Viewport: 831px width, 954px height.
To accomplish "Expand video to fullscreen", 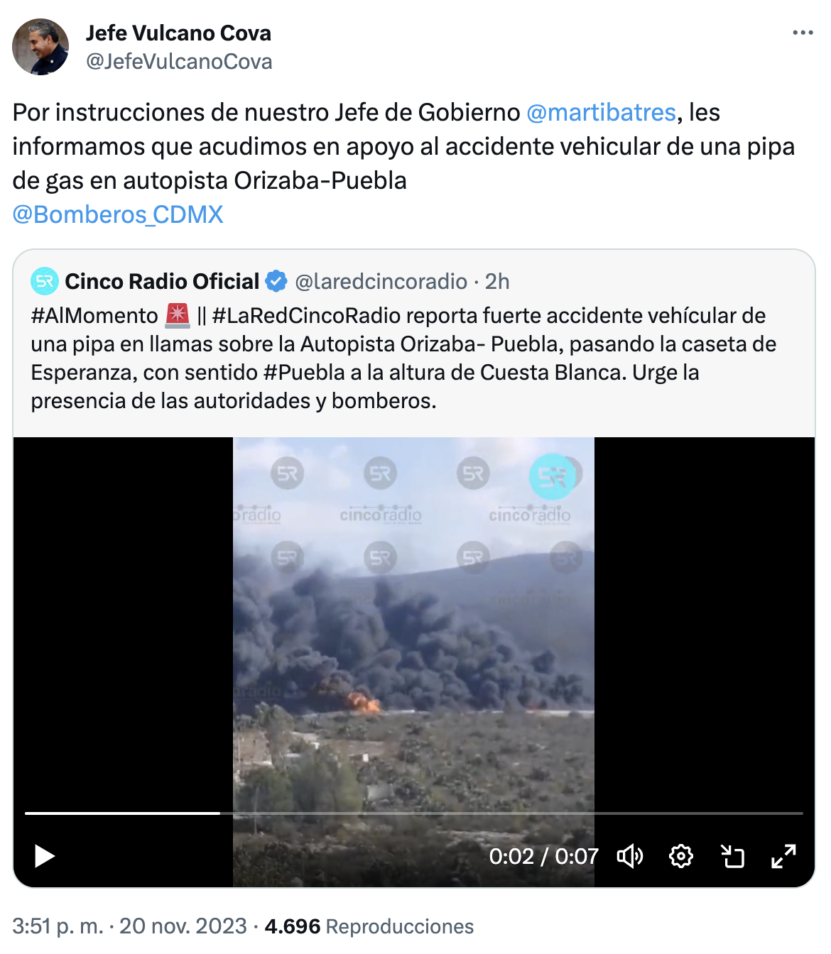I will [x=784, y=856].
